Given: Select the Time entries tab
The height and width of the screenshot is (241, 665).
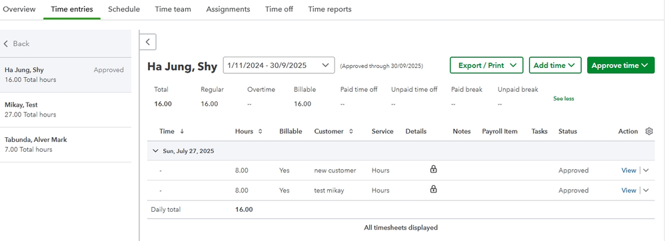Looking at the screenshot, I should click(72, 9).
